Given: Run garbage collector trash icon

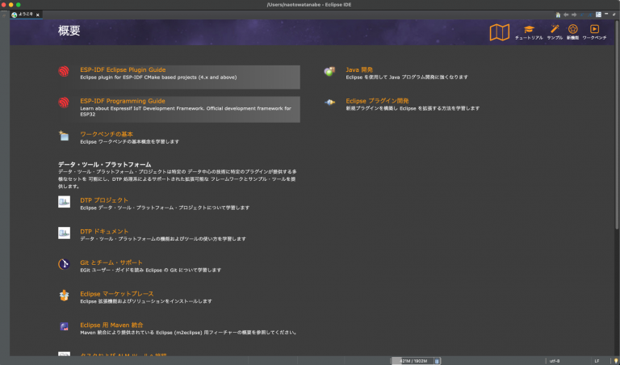Looking at the screenshot, I should [437, 361].
